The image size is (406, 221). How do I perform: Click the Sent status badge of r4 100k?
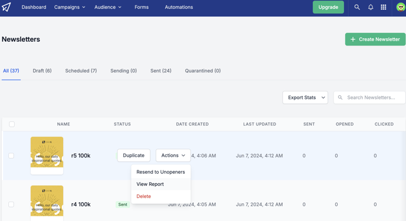123,204
